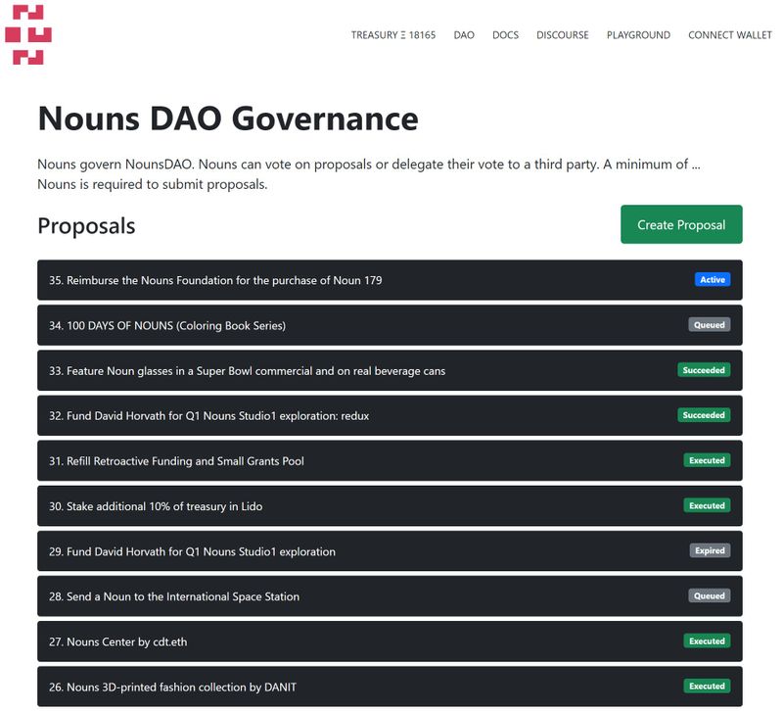
Task: Open proposal 35 reimbursing Nouns Foundation
Action: click(225, 280)
